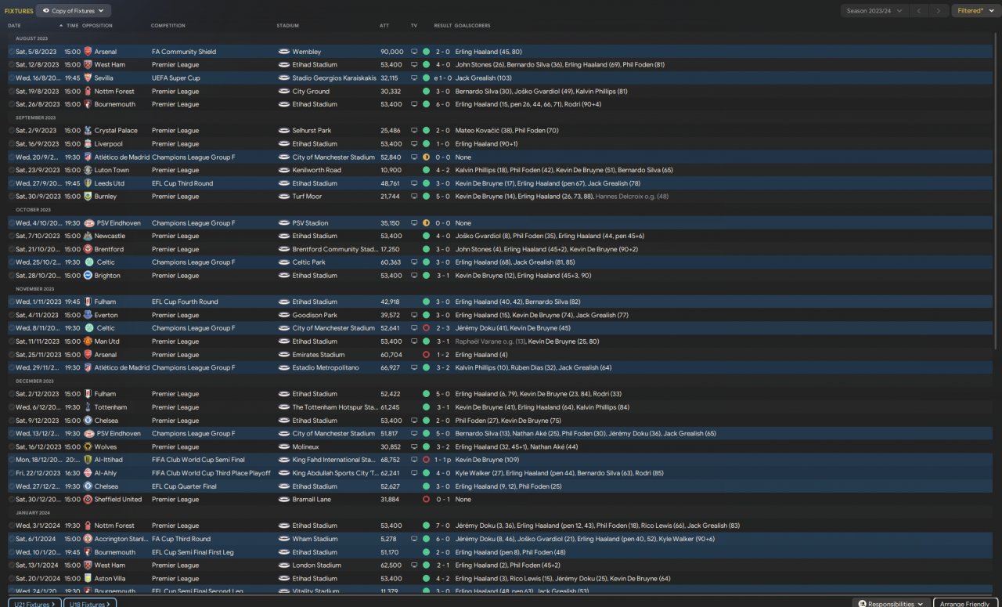
Task: Sort by the Competition column header
Action: (x=168, y=26)
